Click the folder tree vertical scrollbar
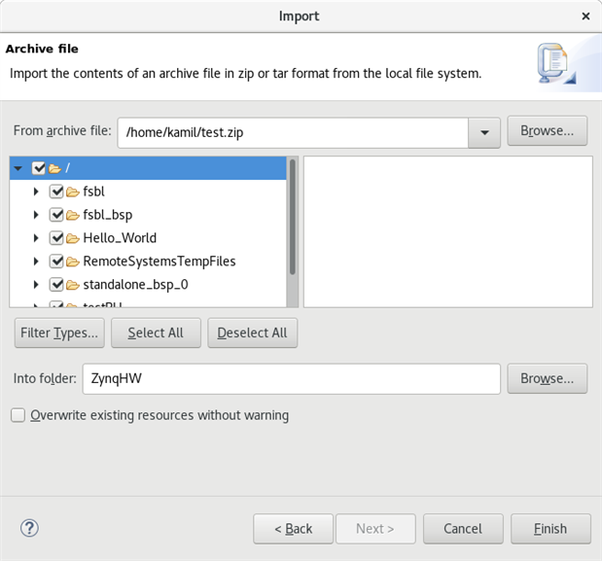This screenshot has width=602, height=561. click(293, 217)
